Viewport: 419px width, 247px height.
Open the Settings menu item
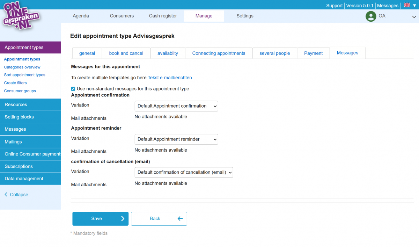[245, 16]
